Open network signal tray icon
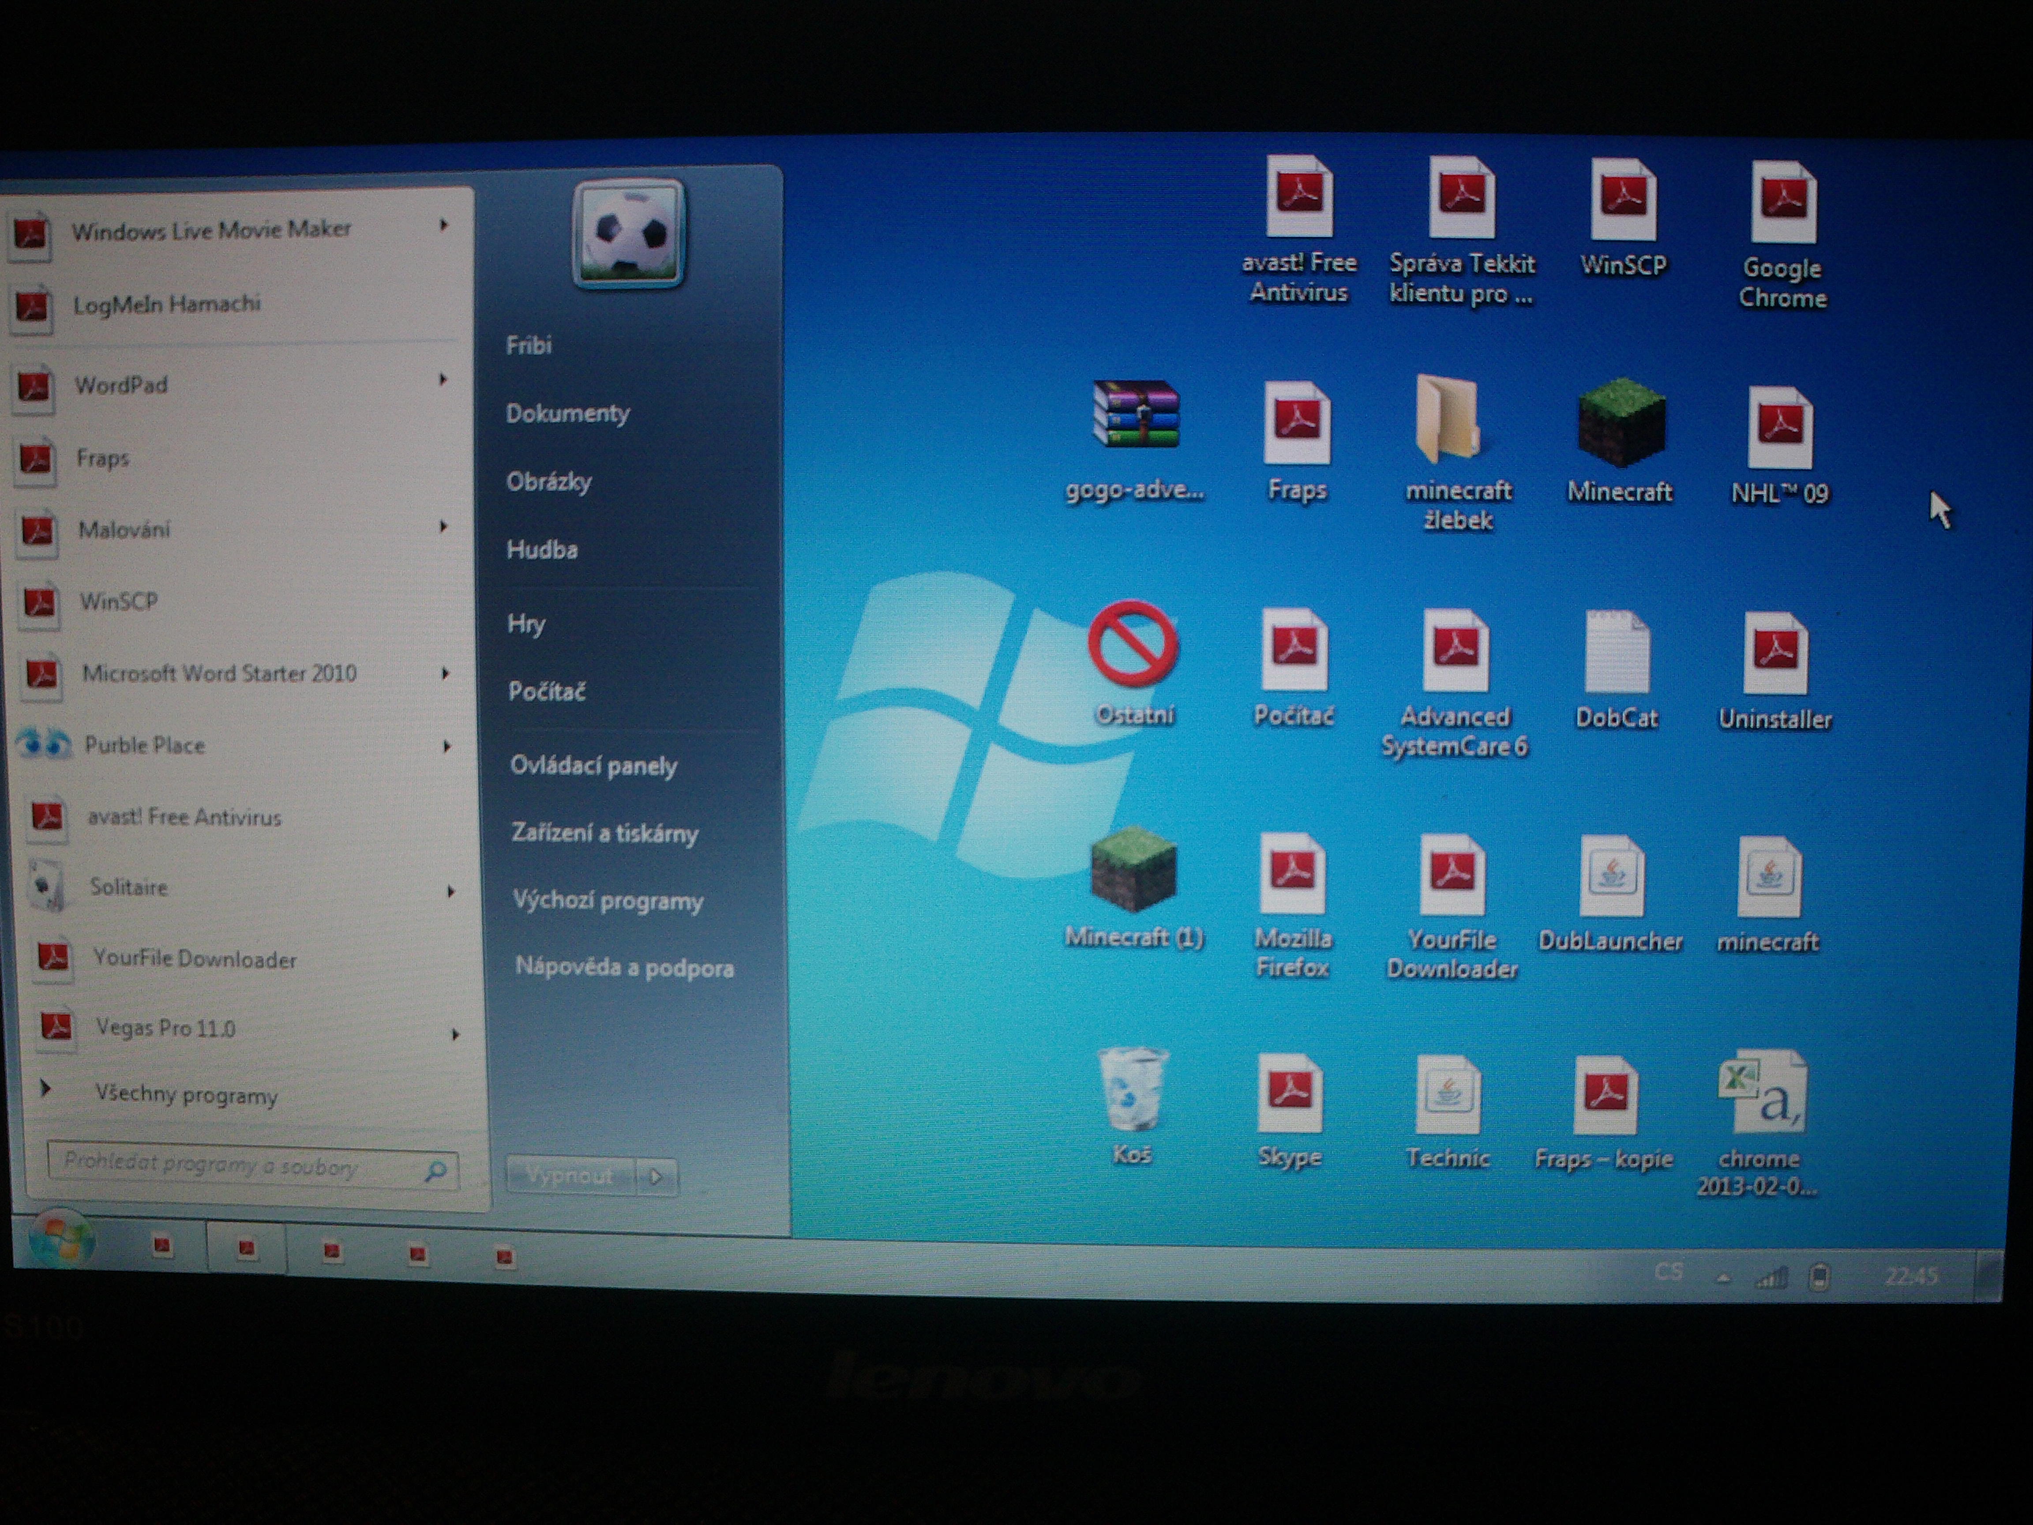 [x=1771, y=1278]
